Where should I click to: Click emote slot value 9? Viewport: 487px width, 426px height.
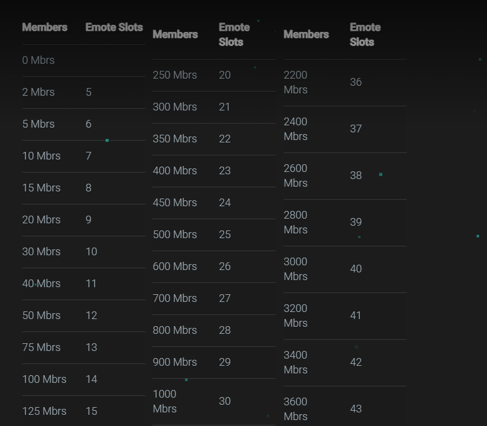point(89,220)
